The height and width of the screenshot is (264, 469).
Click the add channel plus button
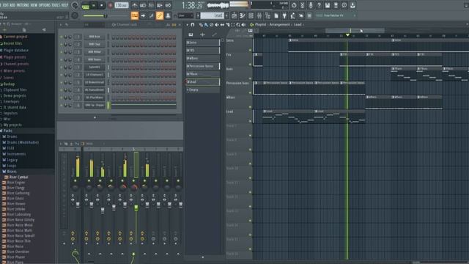[95, 117]
